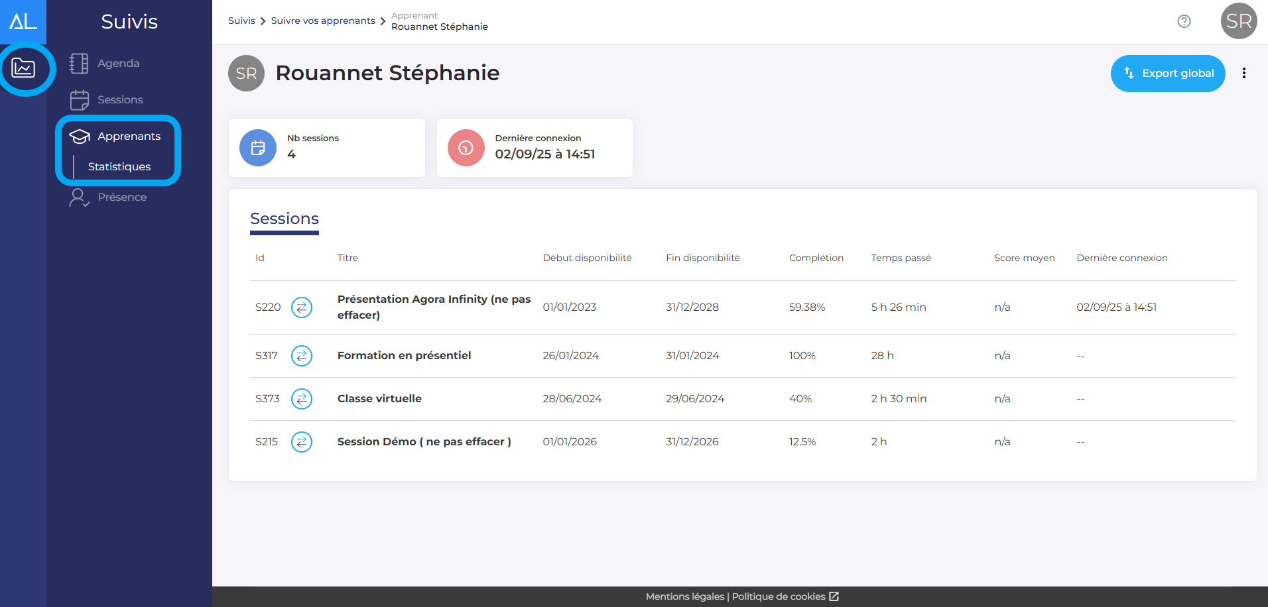Click the 02/09/25 à 14:51 value in S220 row
The height and width of the screenshot is (607, 1268).
[x=1117, y=307]
